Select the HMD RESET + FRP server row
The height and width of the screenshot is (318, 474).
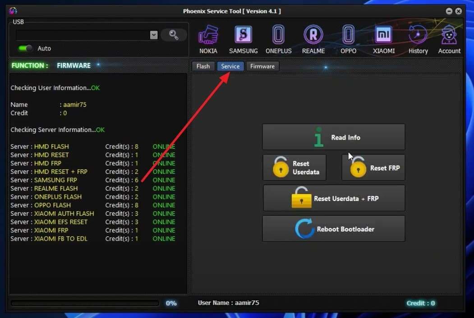(93, 172)
